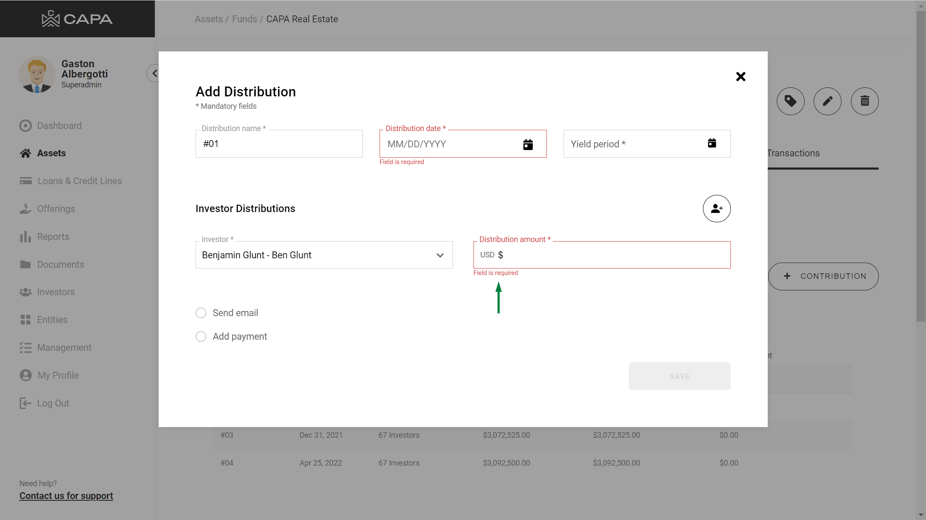This screenshot has height=520, width=926.
Task: Go to Investors in the sidebar
Action: click(56, 292)
